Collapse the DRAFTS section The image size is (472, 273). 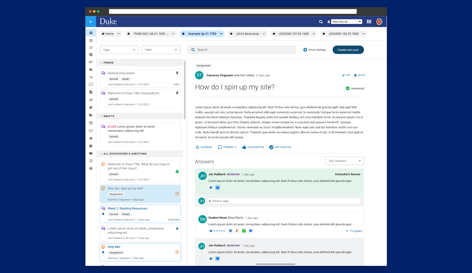coord(101,116)
